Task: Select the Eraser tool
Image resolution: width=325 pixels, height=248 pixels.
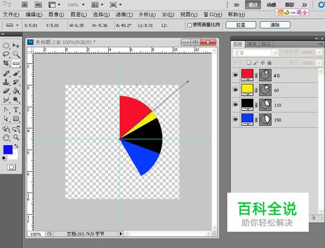Action: tap(6, 90)
